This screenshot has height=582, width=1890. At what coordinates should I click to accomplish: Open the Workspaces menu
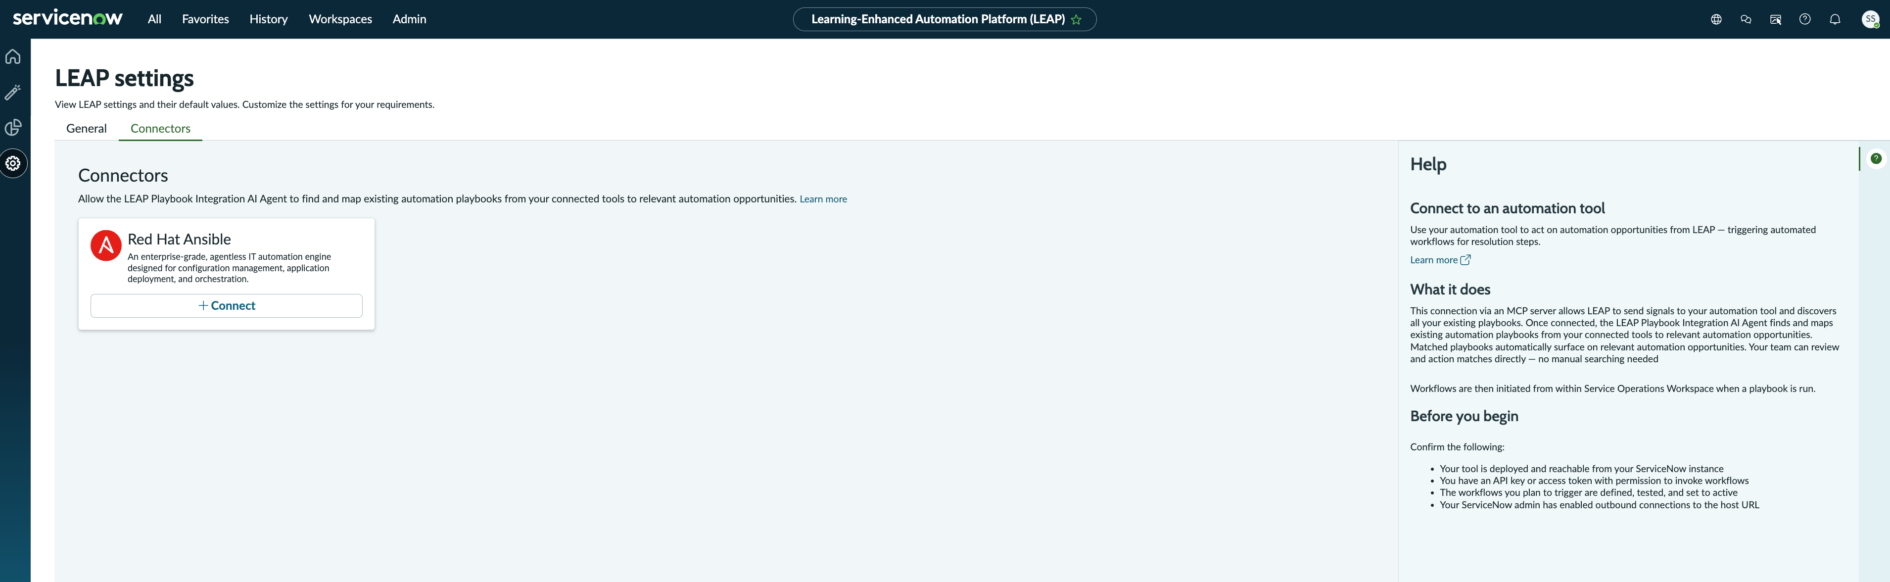tap(340, 19)
